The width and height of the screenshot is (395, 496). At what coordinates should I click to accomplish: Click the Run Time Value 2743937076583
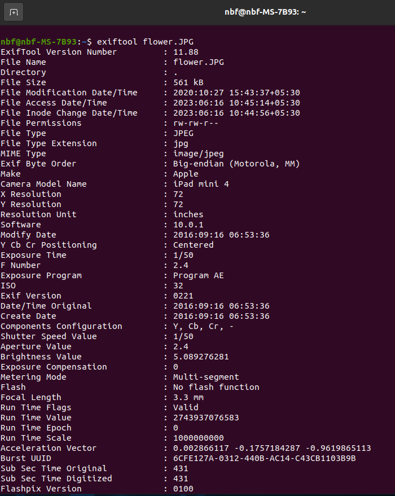point(206,418)
